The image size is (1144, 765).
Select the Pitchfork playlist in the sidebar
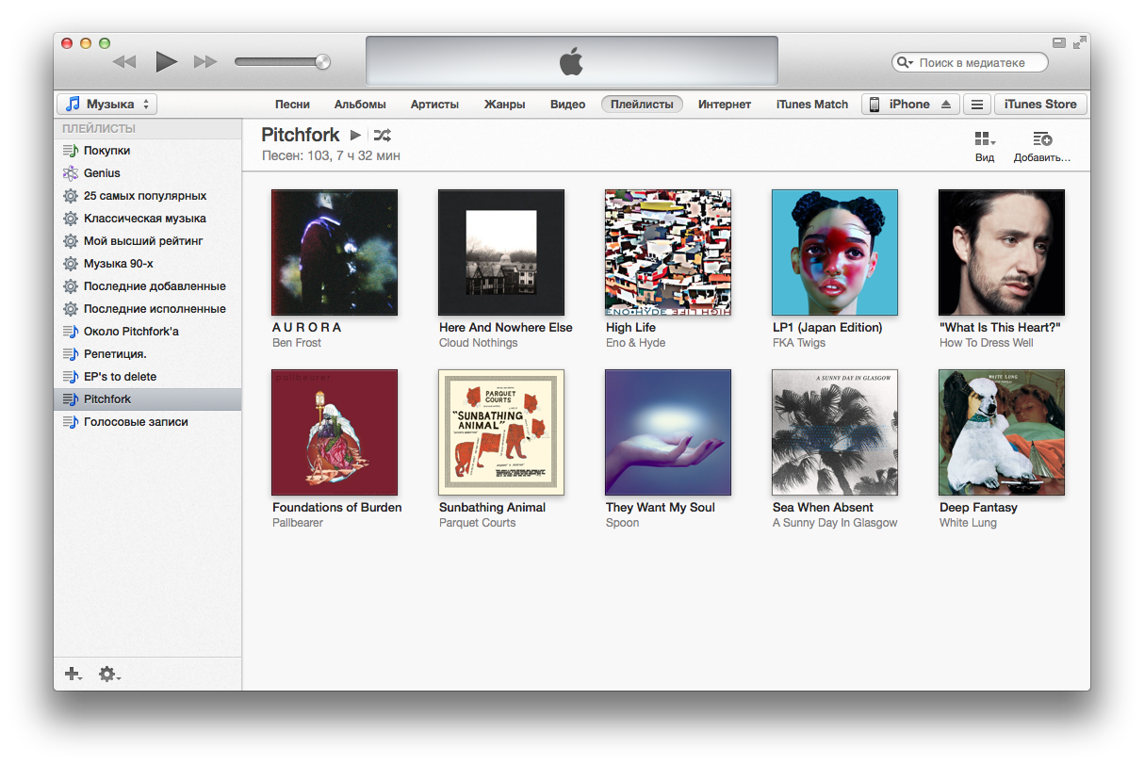coord(147,399)
